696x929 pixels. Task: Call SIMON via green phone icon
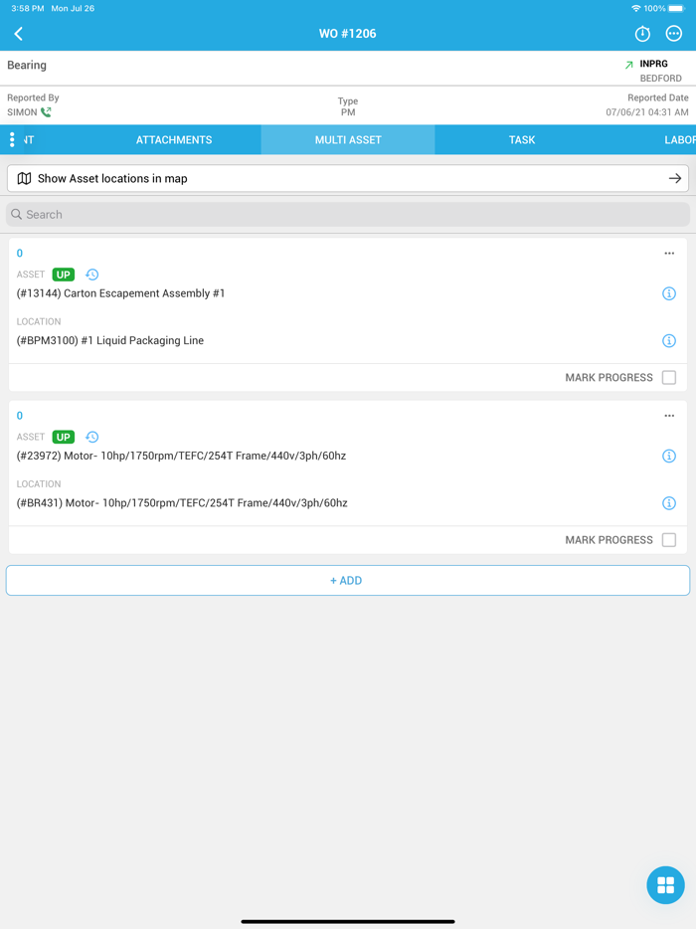pos(46,112)
